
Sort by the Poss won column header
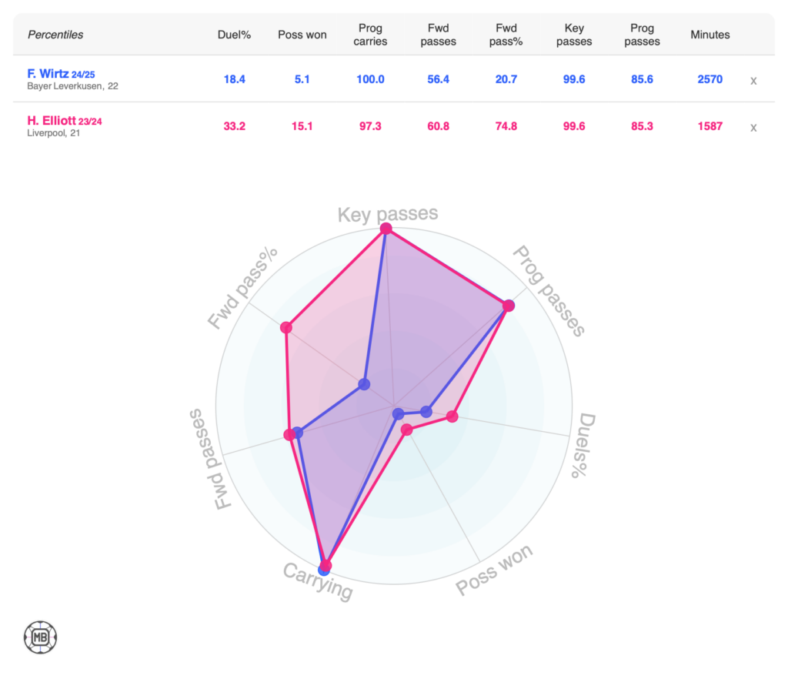coord(302,35)
